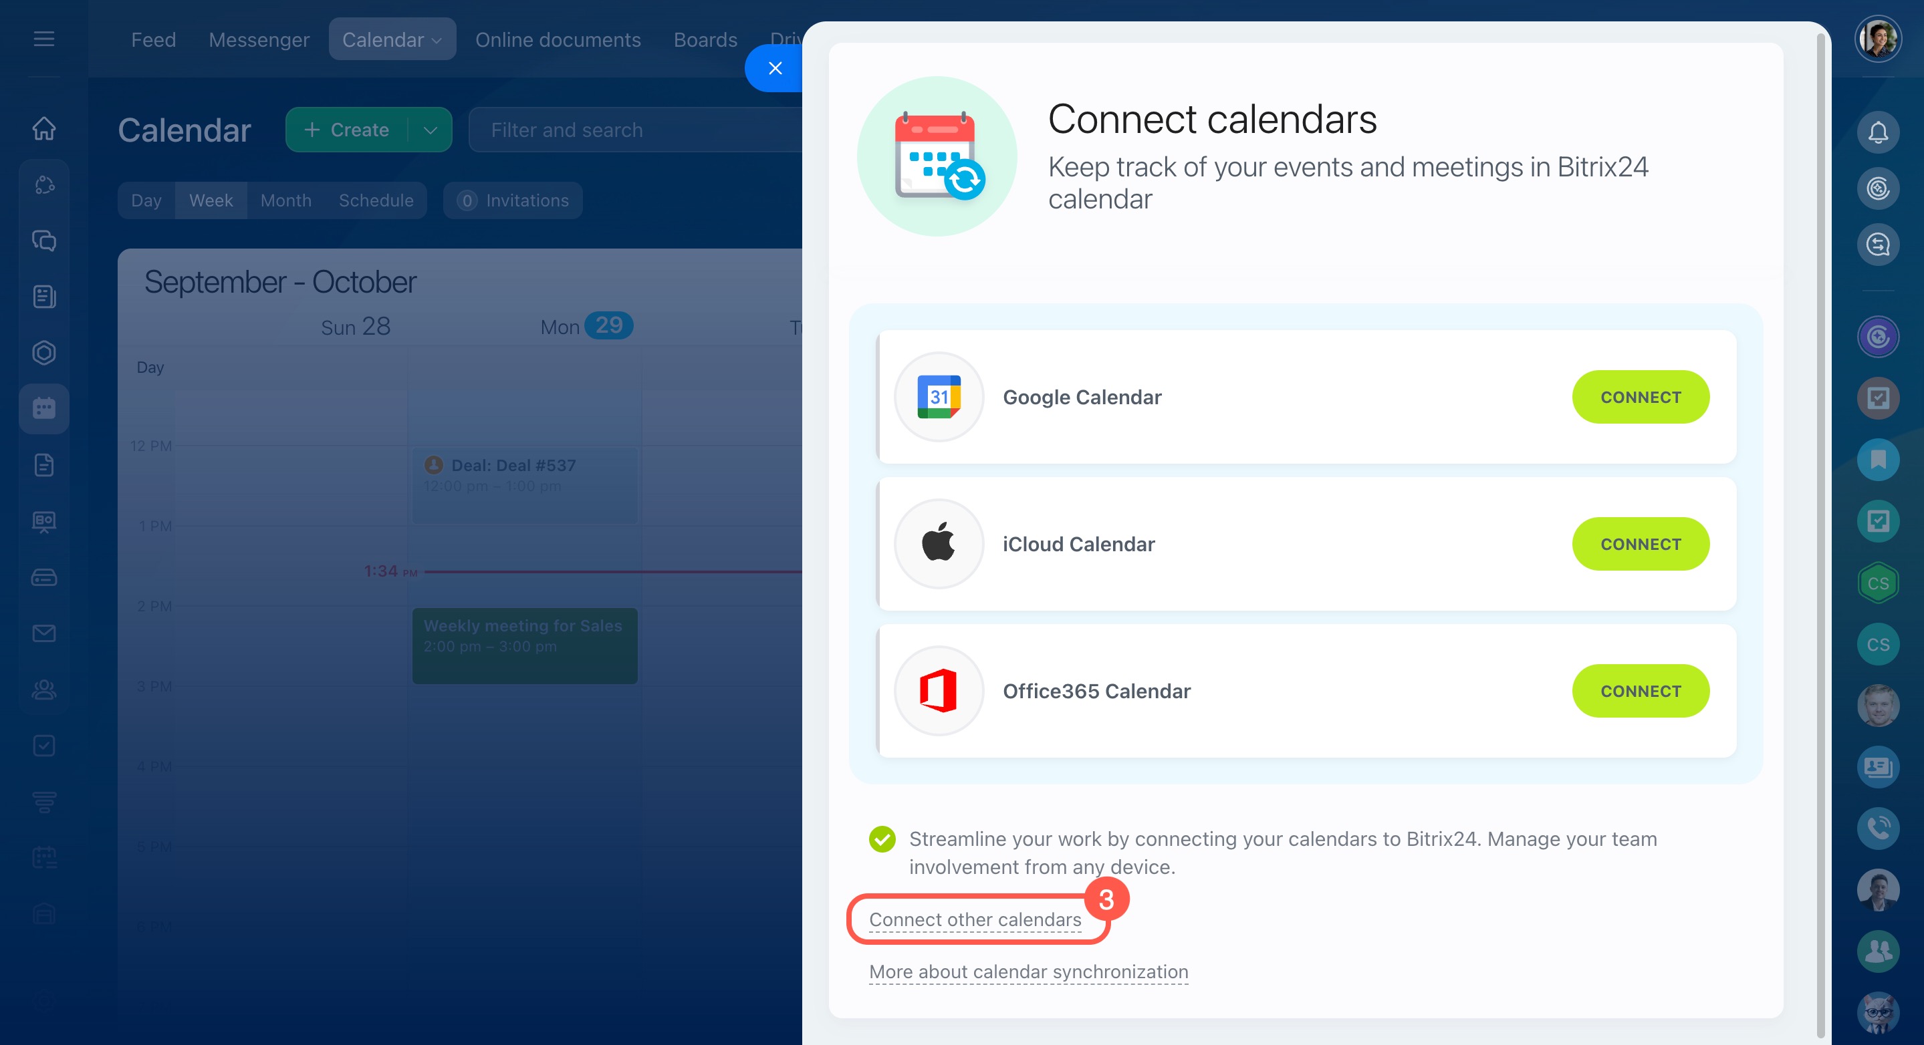This screenshot has height=1045, width=1924.
Task: Switch to the Schedule view tab
Action: click(x=376, y=200)
